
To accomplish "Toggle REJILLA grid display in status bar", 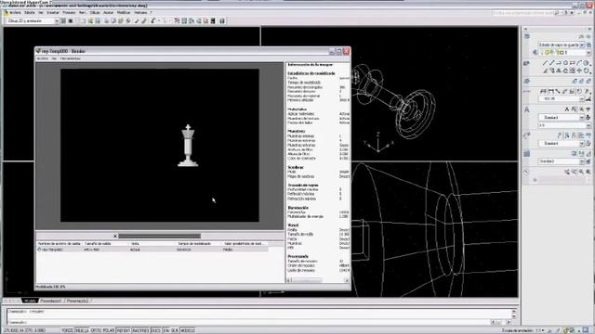I will (x=82, y=330).
